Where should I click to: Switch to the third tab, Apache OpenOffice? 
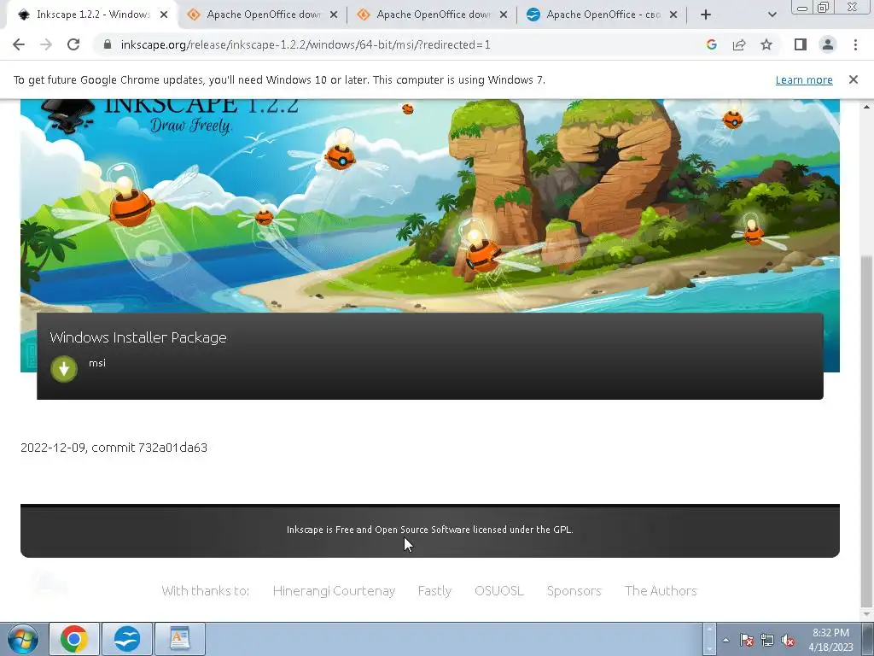pyautogui.click(x=432, y=15)
